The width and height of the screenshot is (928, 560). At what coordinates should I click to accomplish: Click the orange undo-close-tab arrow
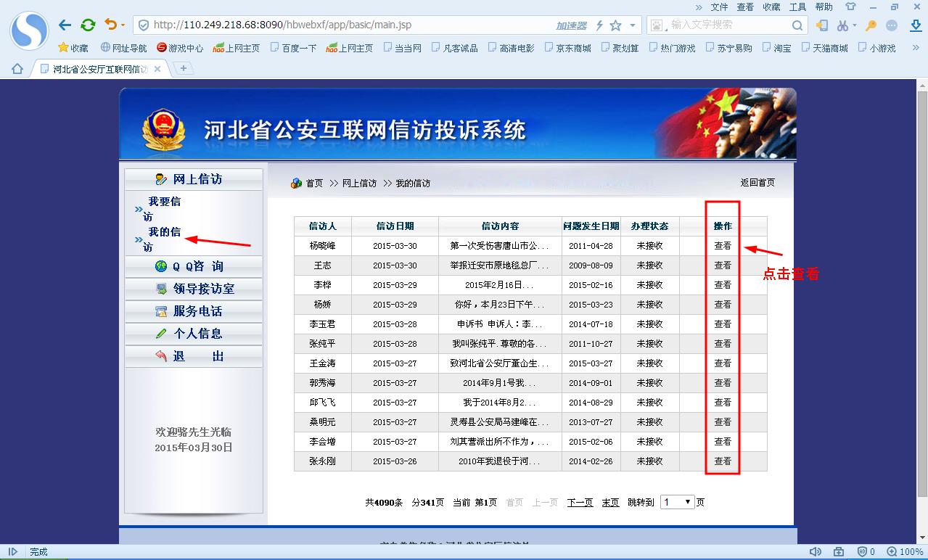(x=110, y=25)
